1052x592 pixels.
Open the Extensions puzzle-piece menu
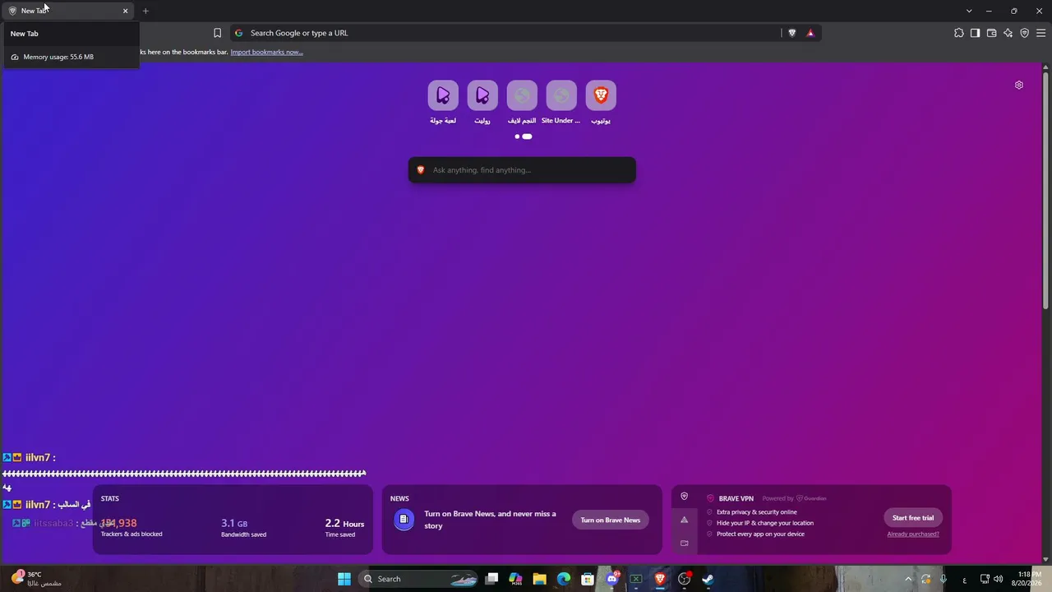point(958,33)
